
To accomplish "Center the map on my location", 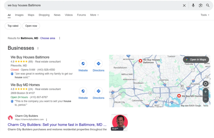I will coord(205,84).
